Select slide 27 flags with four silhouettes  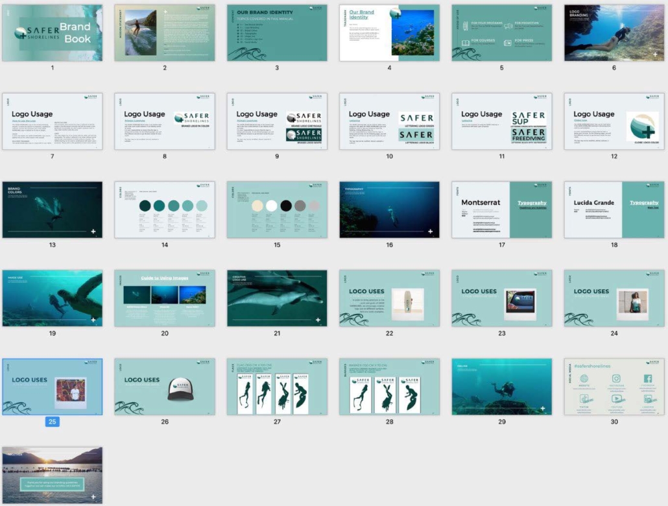[x=277, y=387]
